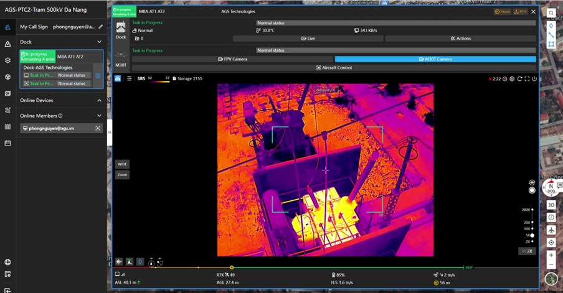
Task: Open the FPV Camera feed
Action: coord(233,59)
